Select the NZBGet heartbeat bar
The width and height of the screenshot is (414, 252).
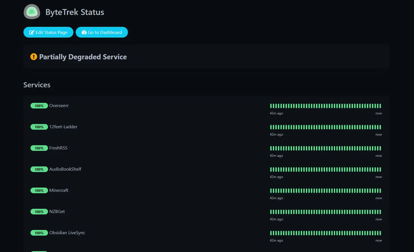pyautogui.click(x=325, y=212)
